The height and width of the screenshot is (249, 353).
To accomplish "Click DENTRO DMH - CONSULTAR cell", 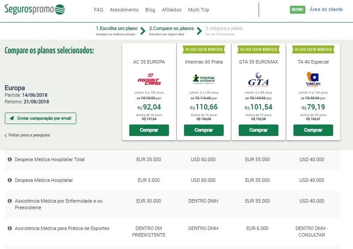I will 312,232.
